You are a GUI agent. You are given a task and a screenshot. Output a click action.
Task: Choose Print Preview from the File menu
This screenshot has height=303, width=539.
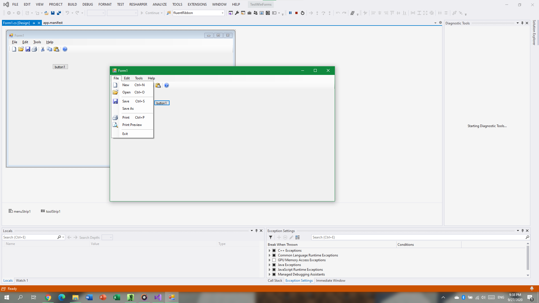[x=132, y=125]
